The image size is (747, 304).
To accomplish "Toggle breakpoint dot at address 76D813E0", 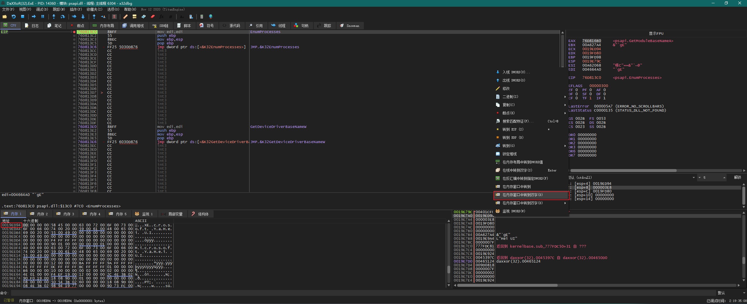I will coord(74,127).
